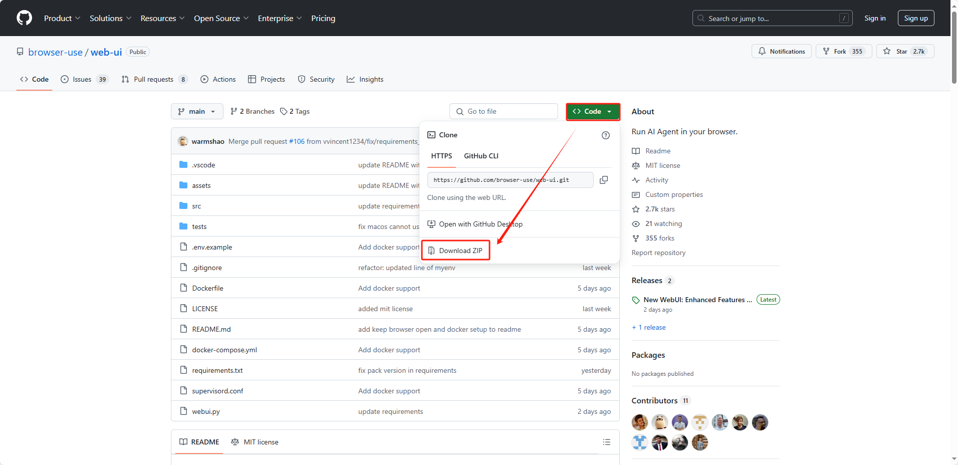Select the HTTPS clone tab
This screenshot has width=958, height=465.
point(441,156)
